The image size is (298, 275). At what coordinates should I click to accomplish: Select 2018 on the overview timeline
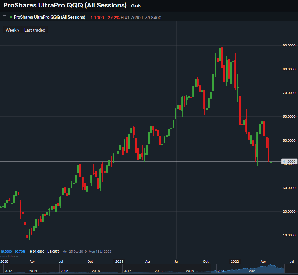coord(159,271)
